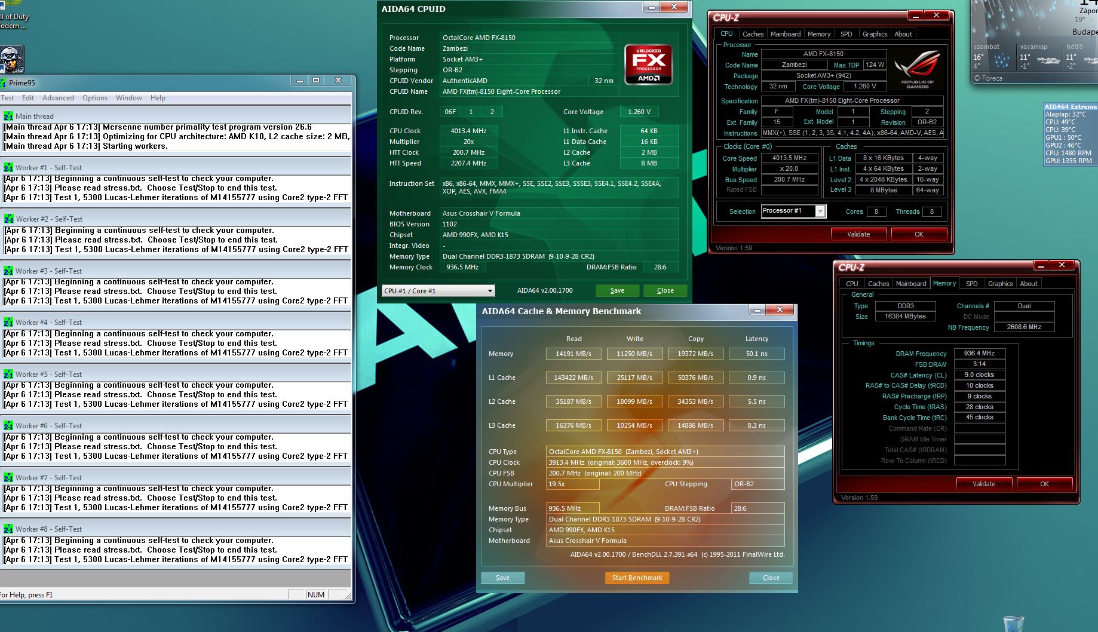This screenshot has width=1098, height=632.
Task: Click the CAS# Latency value 9.0 clocks
Action: (980, 375)
